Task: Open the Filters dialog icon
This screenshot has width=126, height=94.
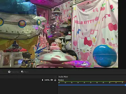Action: (x=22, y=72)
